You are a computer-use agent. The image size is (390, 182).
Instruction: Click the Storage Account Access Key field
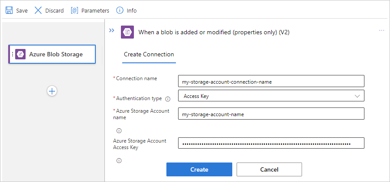[271, 143]
